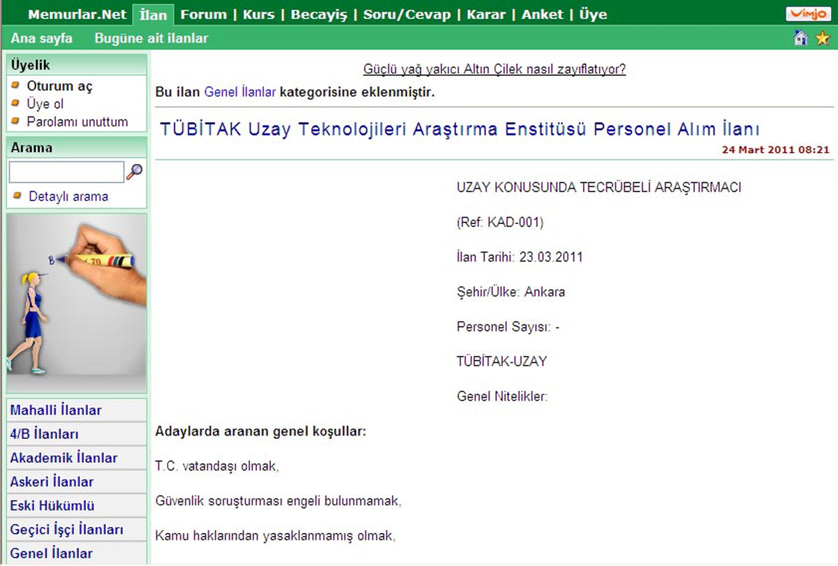Click Ref: KAD-001 text

click(x=500, y=223)
